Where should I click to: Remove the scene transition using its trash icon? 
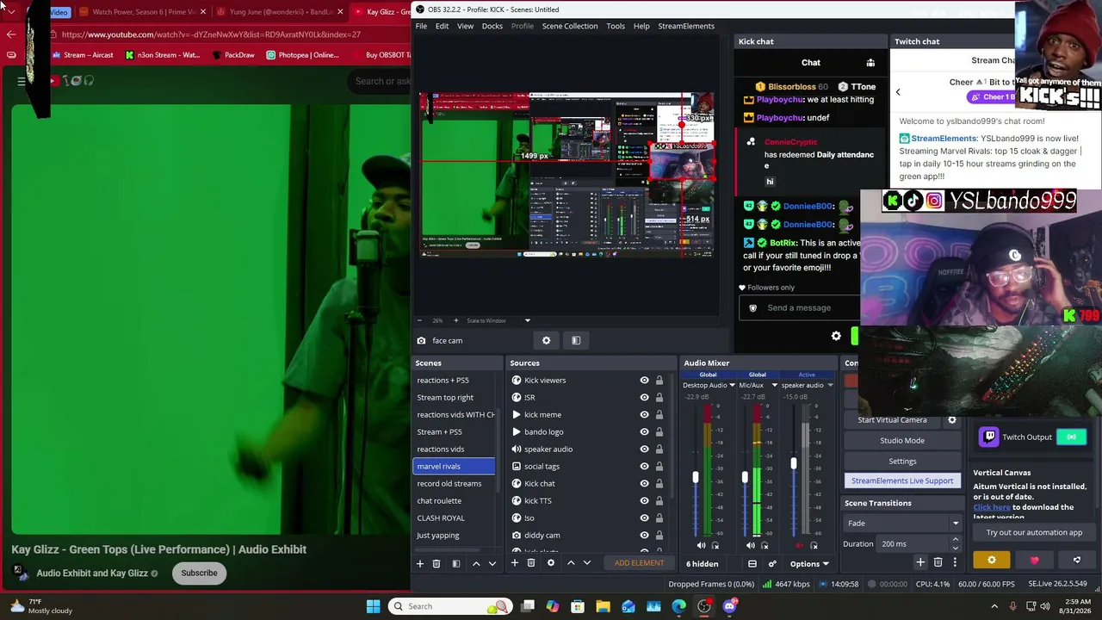click(938, 562)
